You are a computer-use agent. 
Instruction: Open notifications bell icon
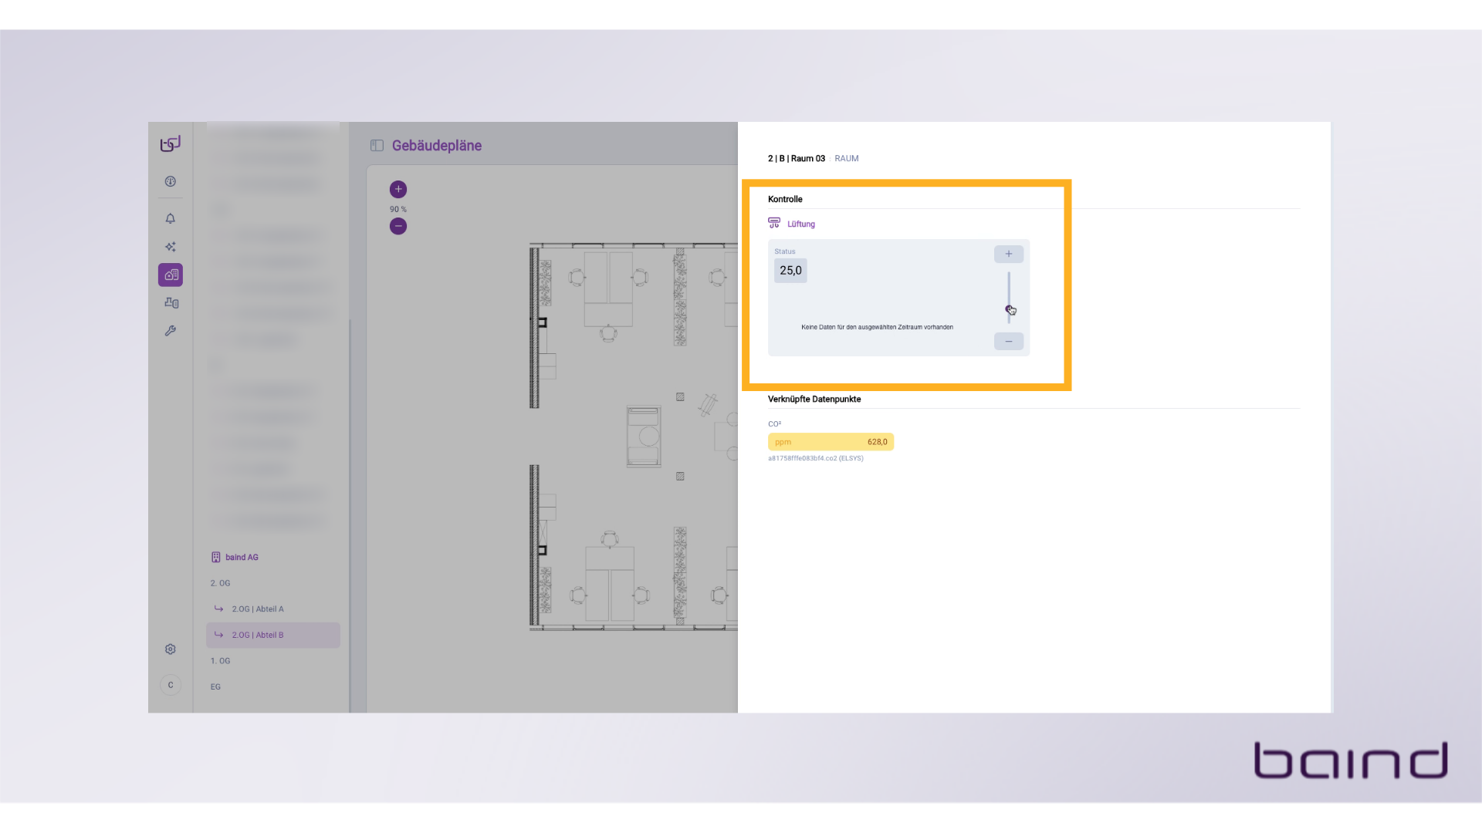pyautogui.click(x=171, y=218)
